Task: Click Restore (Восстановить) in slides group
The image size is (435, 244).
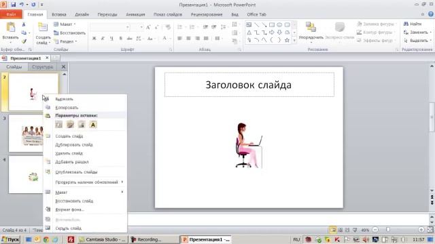Action: point(69,33)
